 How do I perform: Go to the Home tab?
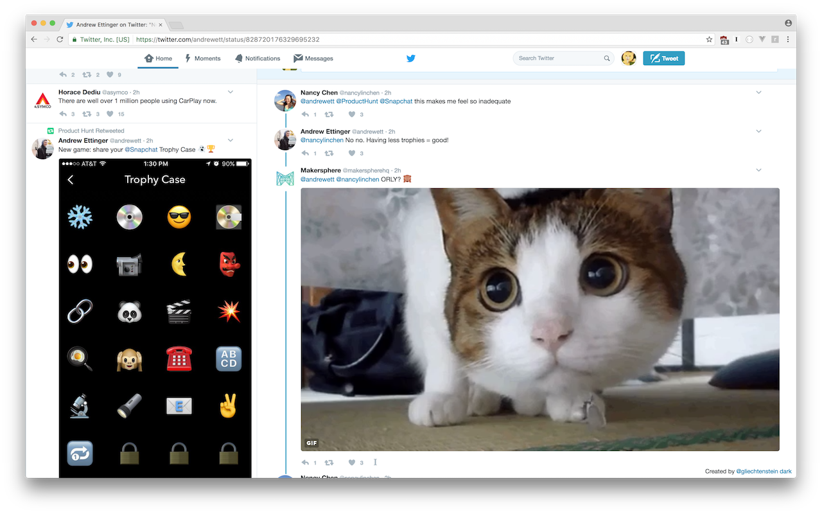pos(158,58)
